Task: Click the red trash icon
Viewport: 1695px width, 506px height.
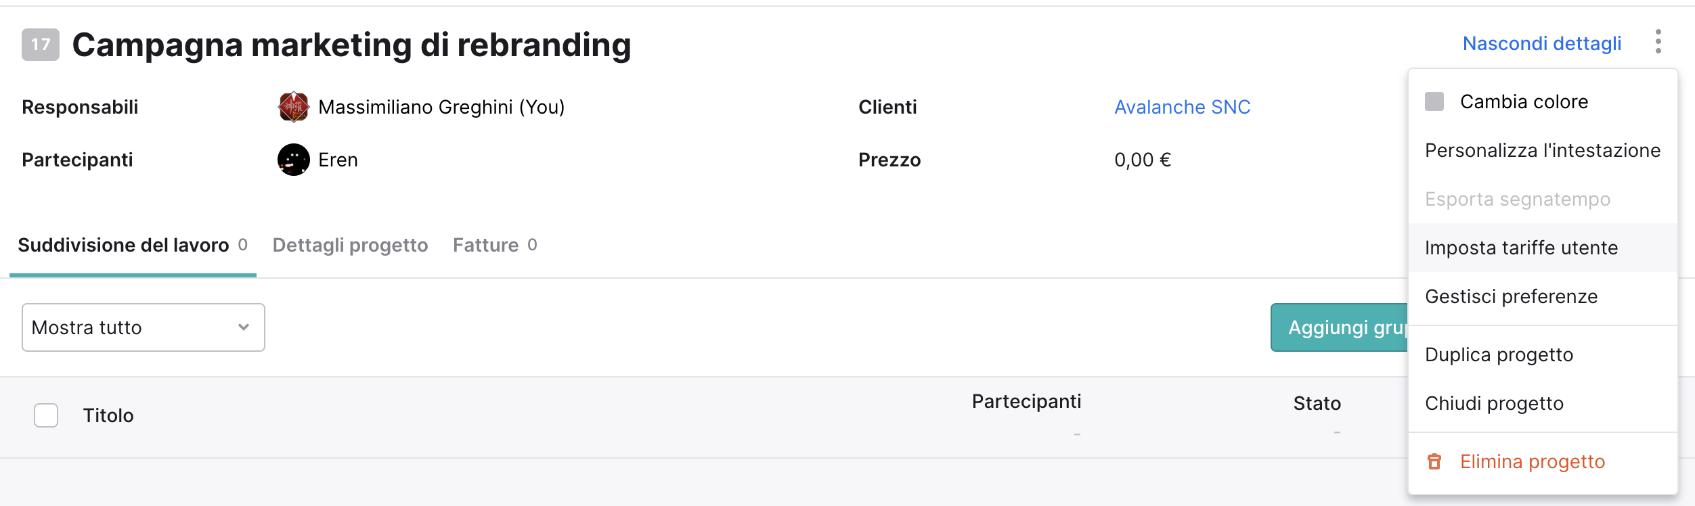Action: 1434,461
